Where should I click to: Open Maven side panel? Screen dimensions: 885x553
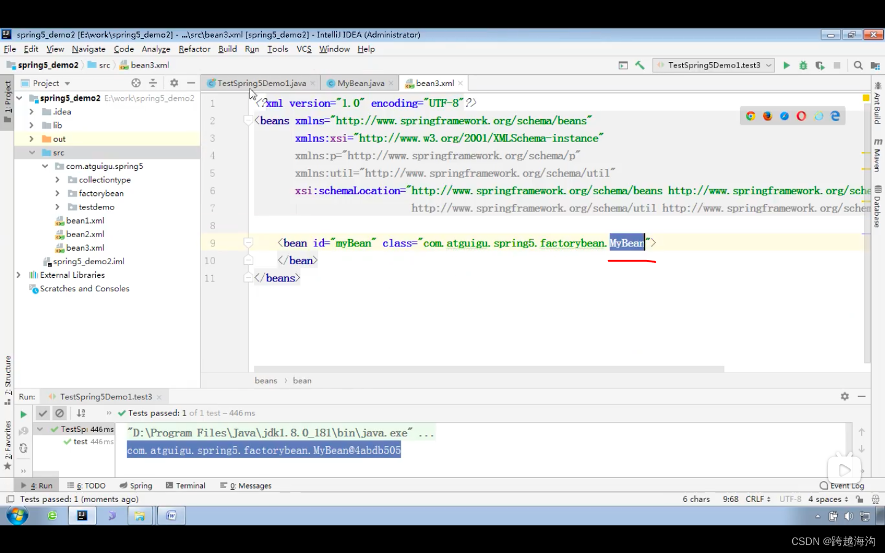click(877, 155)
